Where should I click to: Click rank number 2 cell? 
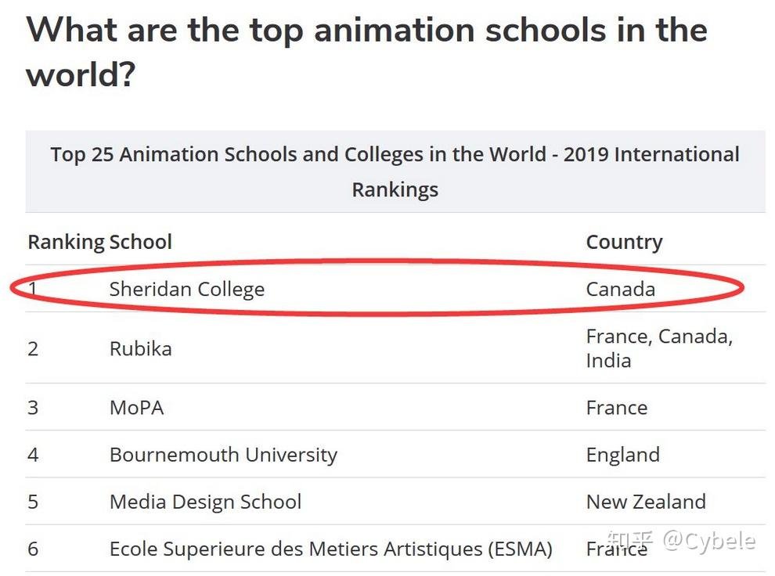tap(33, 349)
